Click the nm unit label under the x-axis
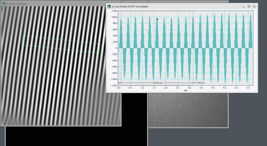This screenshot has height=146, width=267. point(186,90)
